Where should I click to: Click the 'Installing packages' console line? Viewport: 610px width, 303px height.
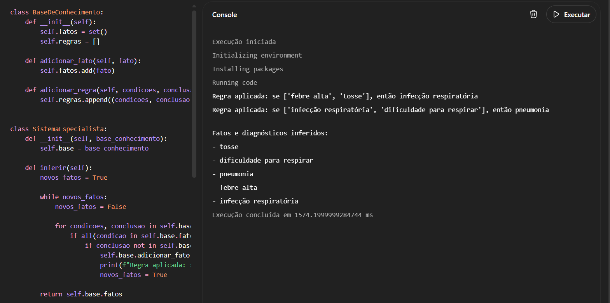point(248,69)
